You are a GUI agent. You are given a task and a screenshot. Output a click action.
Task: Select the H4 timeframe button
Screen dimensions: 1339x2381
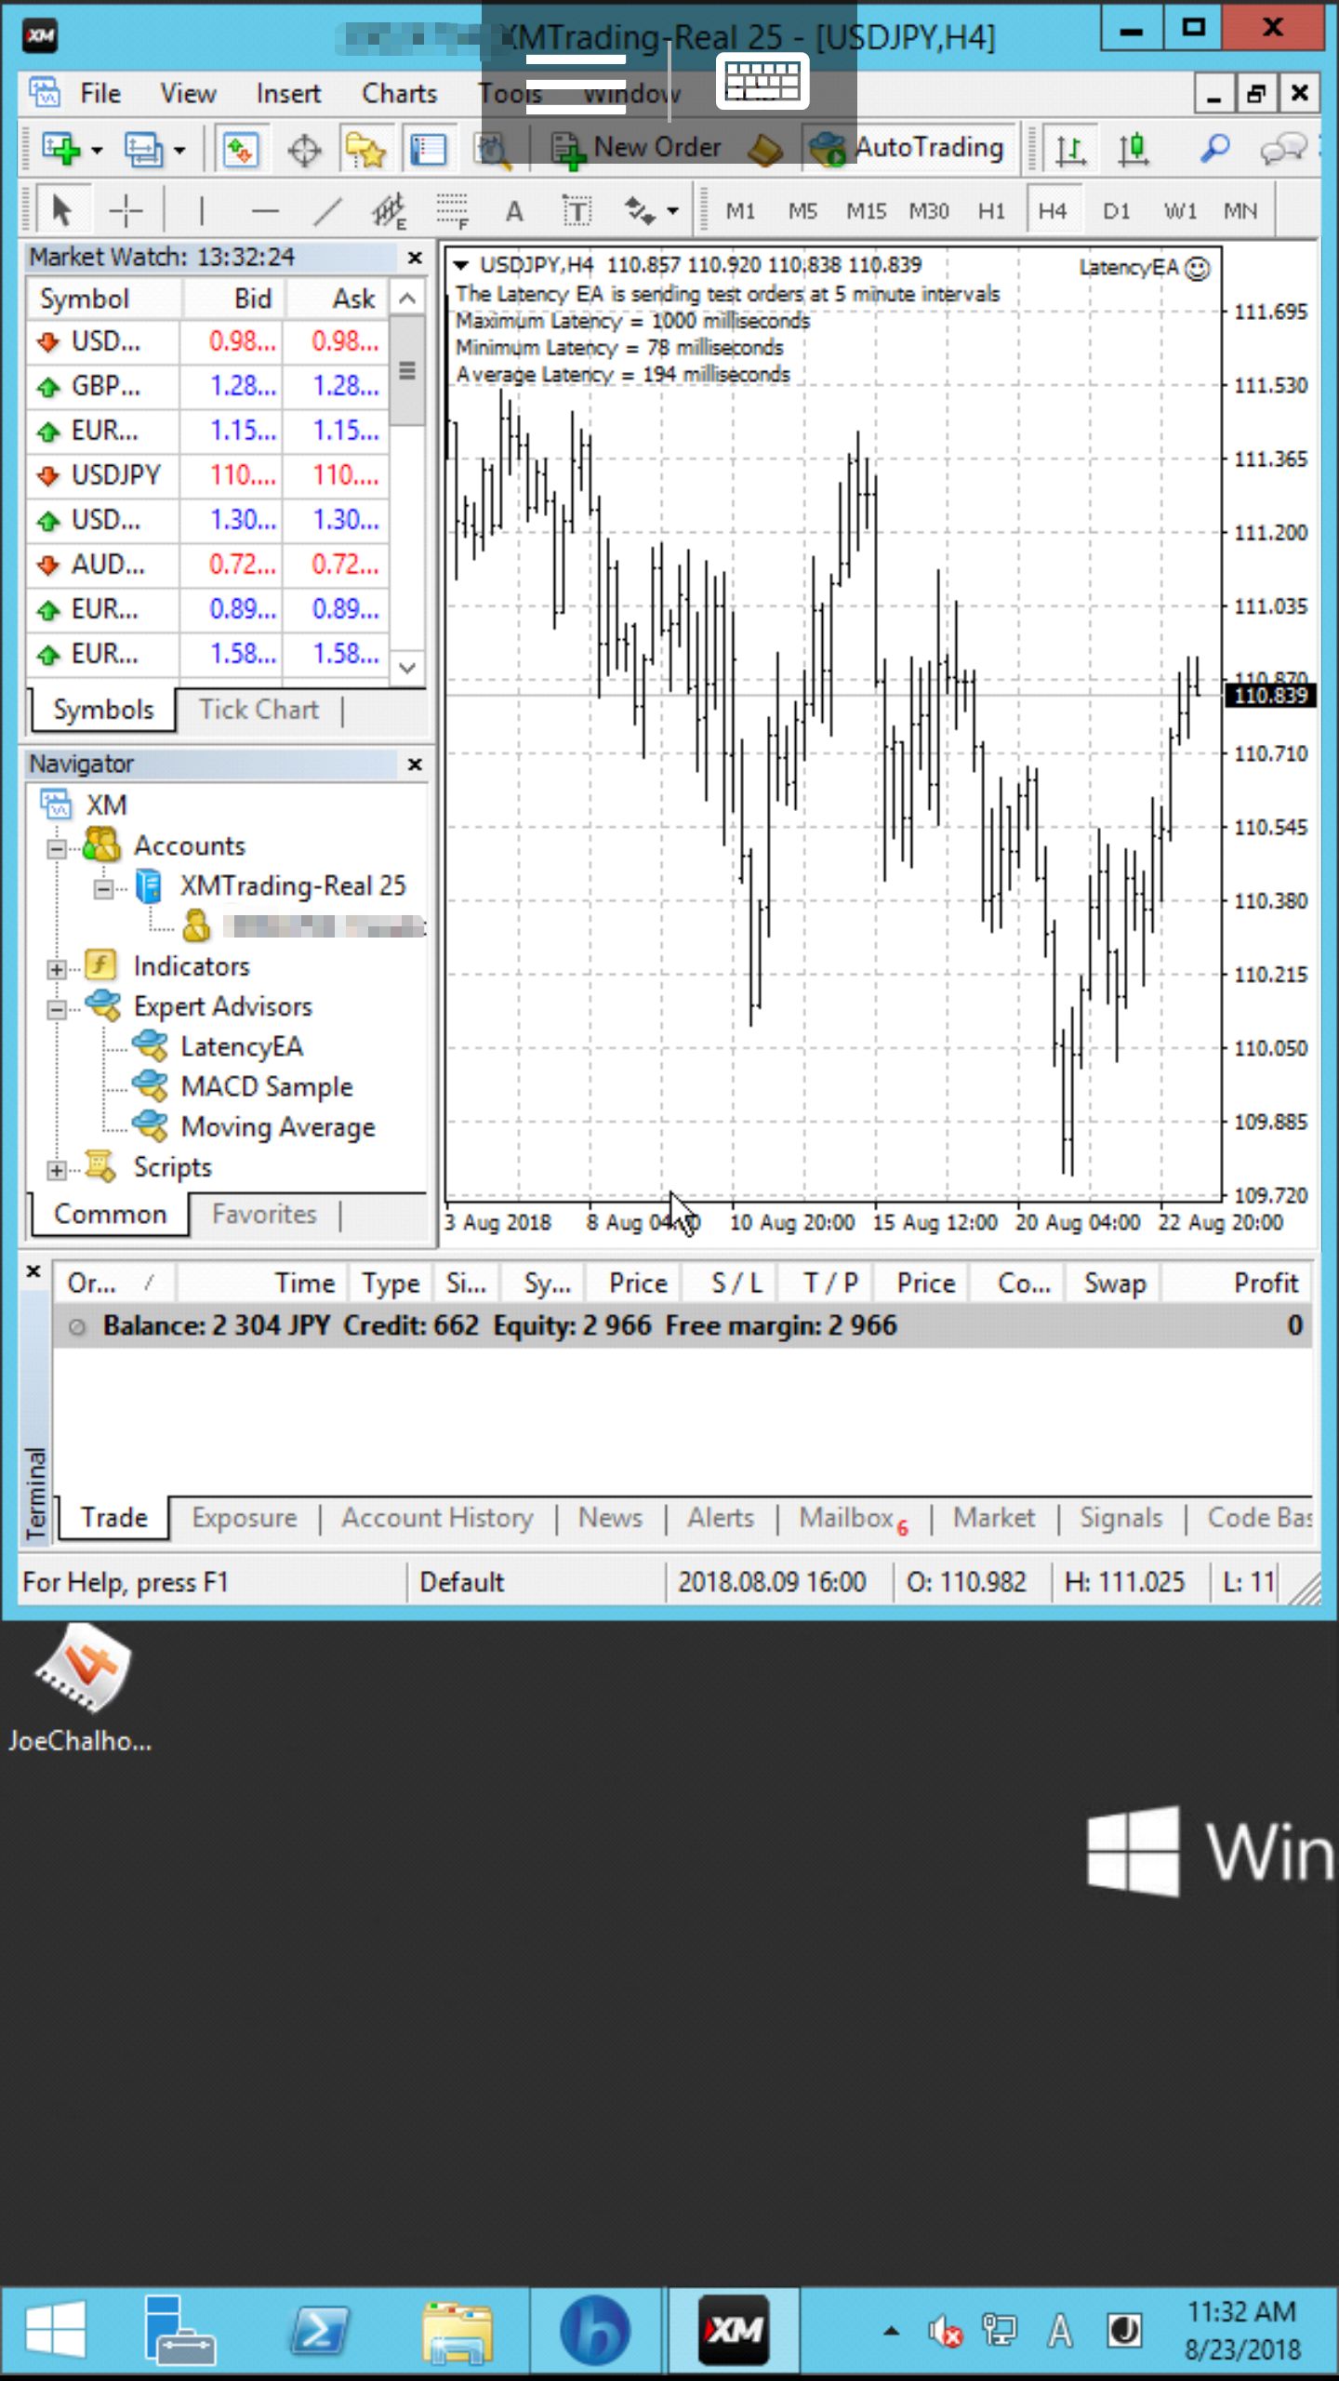click(x=1053, y=211)
